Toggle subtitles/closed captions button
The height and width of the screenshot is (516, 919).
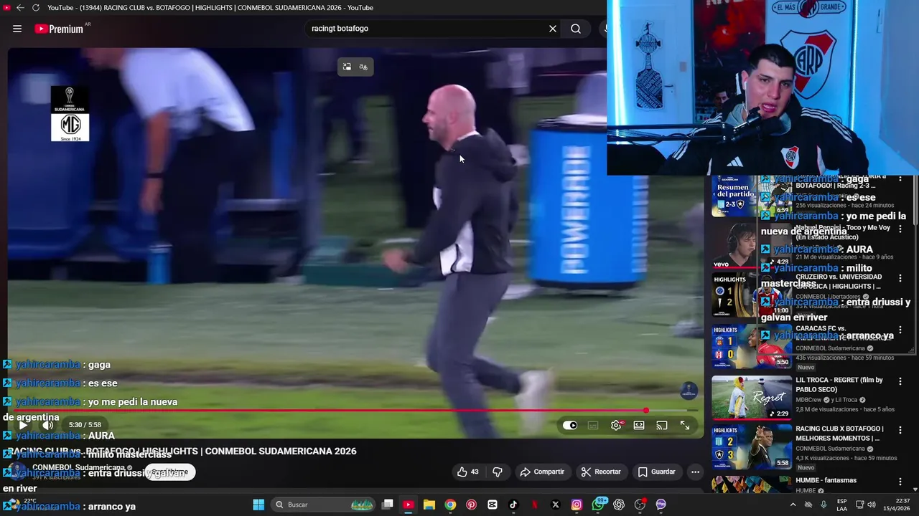592,425
